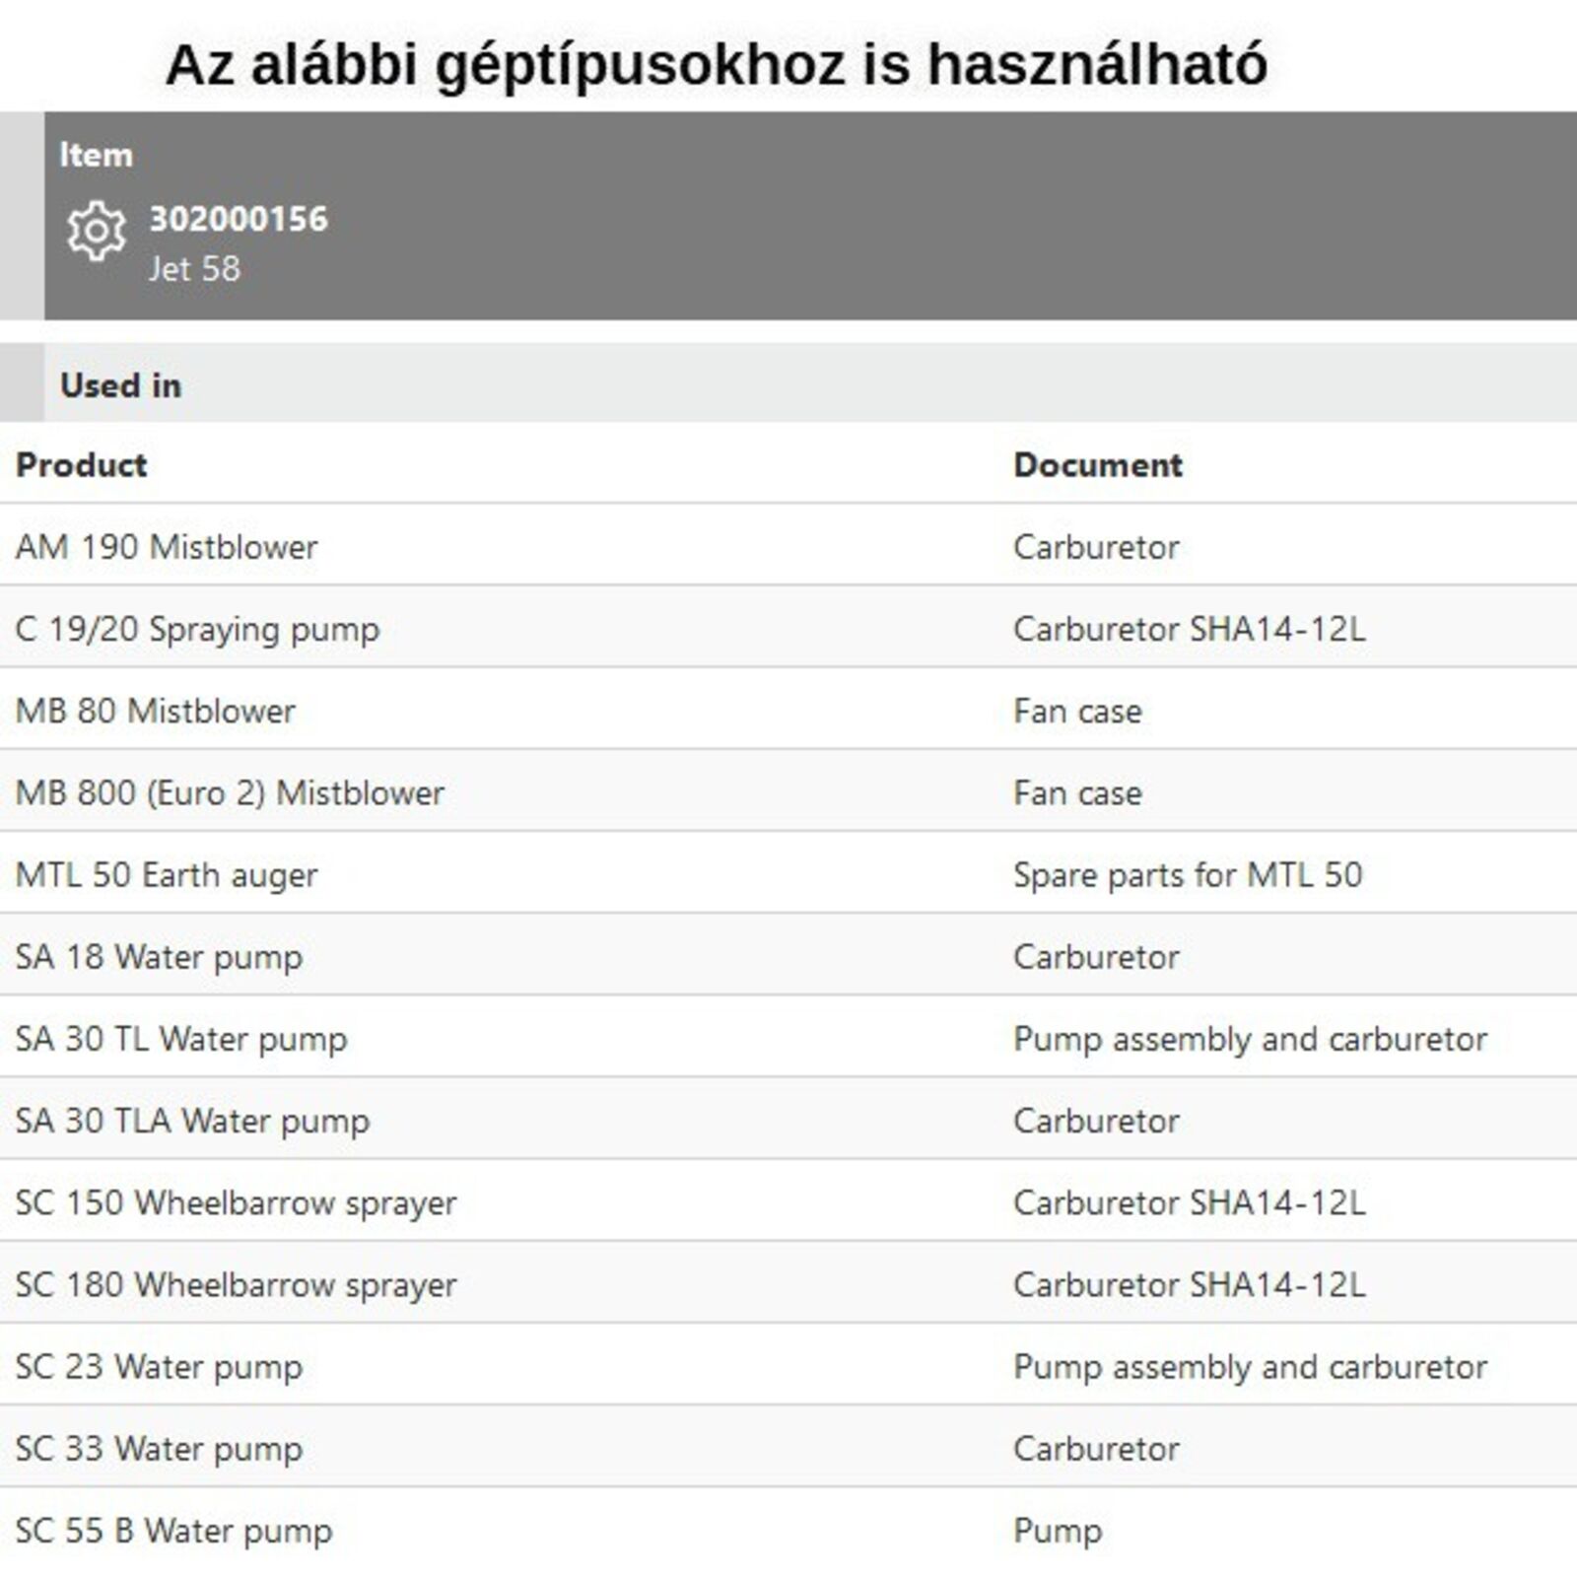Open MTL 50 Earth auger product
The image size is (1577, 1577).
(167, 874)
